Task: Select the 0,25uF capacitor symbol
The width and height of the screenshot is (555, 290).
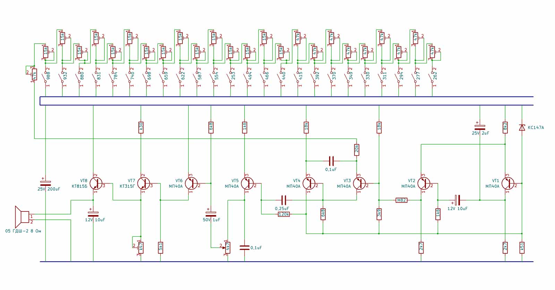Action: point(283,200)
